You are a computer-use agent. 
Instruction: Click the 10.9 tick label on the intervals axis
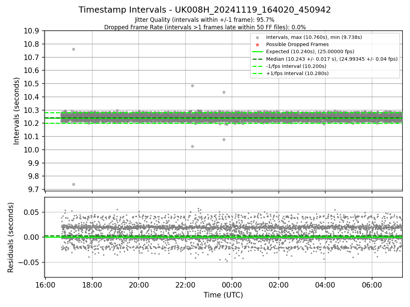point(32,31)
